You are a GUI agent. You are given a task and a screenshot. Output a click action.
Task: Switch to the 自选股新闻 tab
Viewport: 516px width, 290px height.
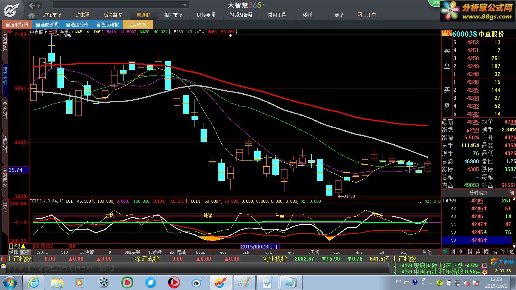47,25
